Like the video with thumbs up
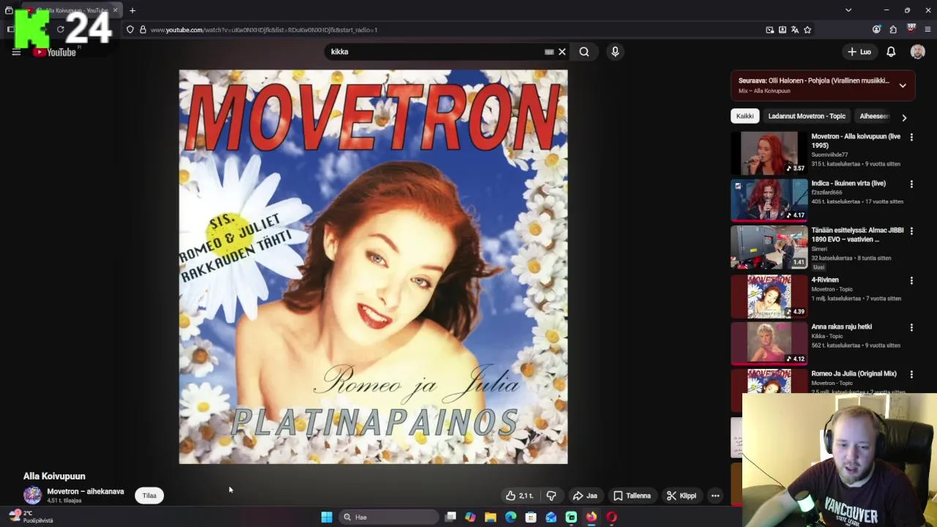 tap(519, 496)
